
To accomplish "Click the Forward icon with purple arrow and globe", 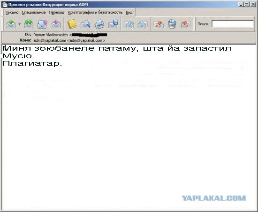I will (x=42, y=24).
